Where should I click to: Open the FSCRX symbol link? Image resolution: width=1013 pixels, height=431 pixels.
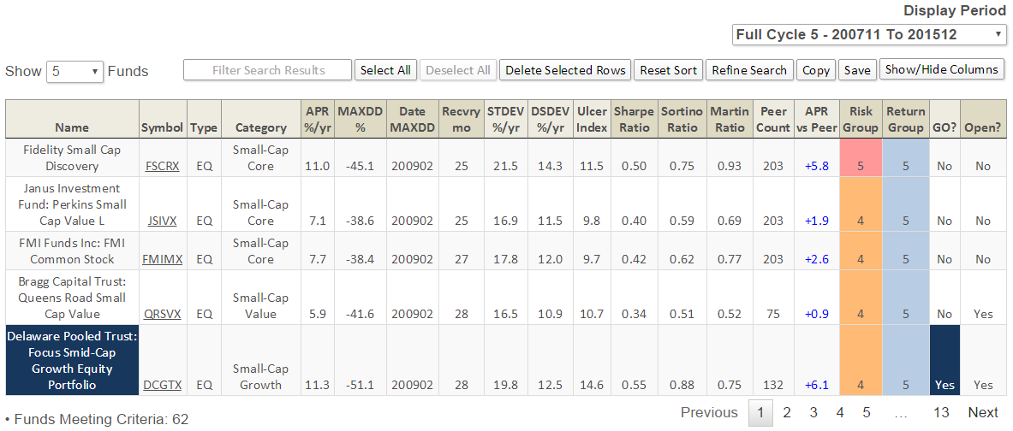(x=162, y=166)
